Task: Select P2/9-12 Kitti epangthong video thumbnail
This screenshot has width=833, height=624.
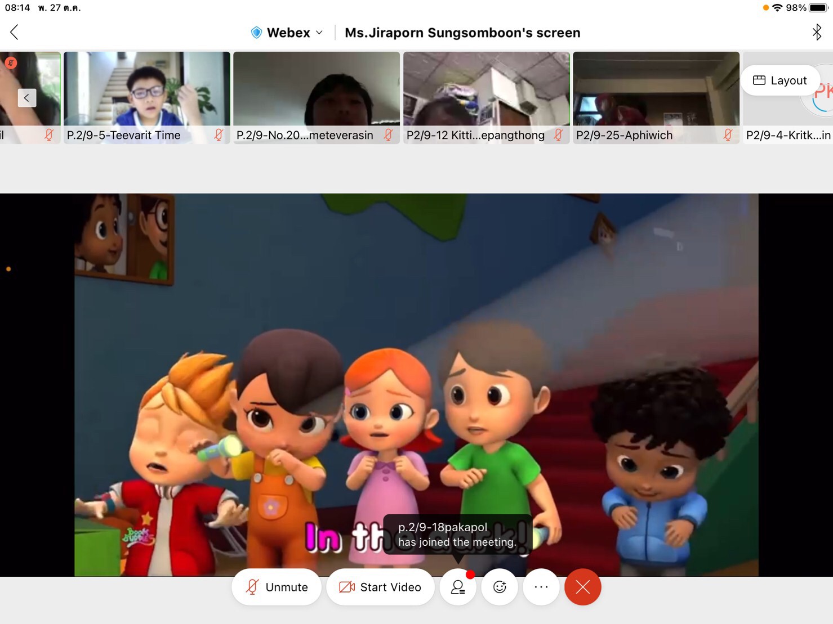Action: coord(487,97)
